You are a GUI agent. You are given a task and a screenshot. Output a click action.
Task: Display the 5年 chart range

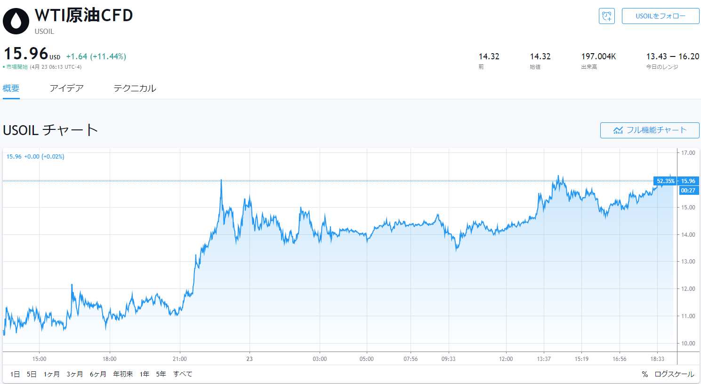click(161, 374)
